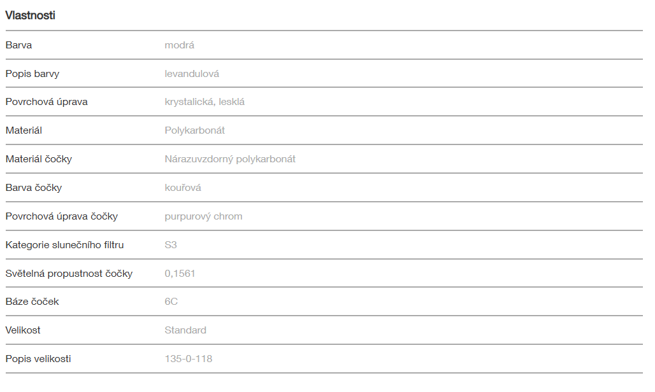Select the levandulová value text
This screenshot has width=655, height=392.
(x=192, y=74)
